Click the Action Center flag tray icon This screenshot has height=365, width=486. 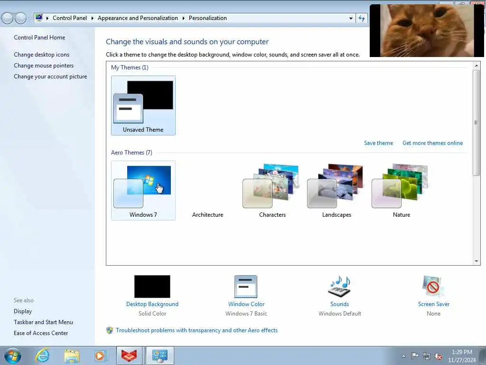click(x=415, y=356)
